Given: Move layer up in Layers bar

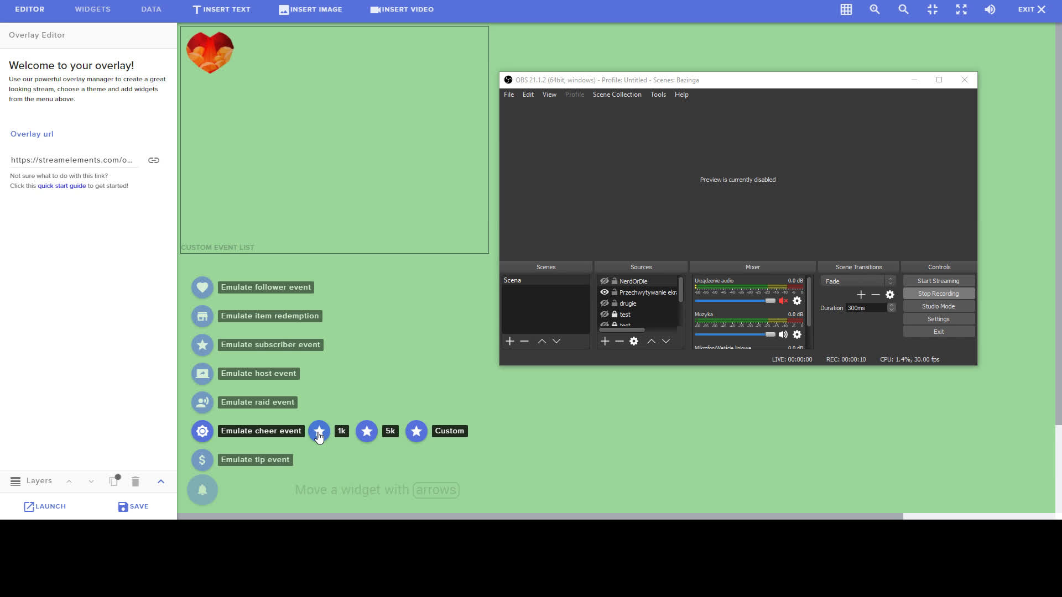Looking at the screenshot, I should (x=69, y=481).
